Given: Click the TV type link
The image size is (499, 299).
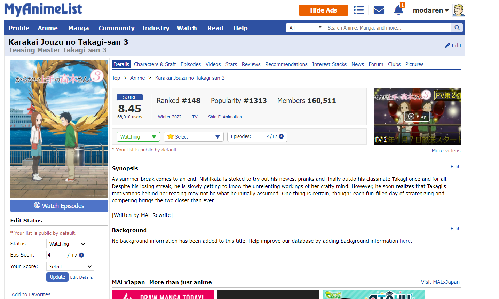Looking at the screenshot, I should click(x=195, y=117).
